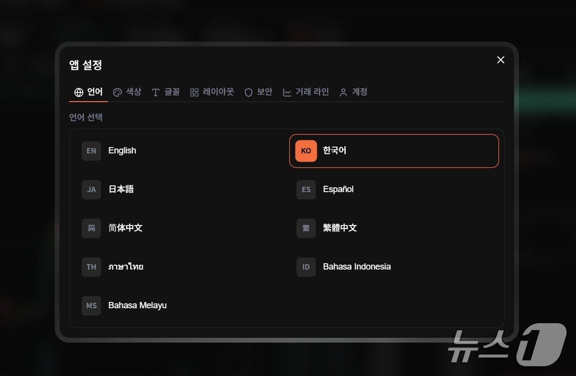Select Bahasa Indonesia as the language

[x=357, y=267]
